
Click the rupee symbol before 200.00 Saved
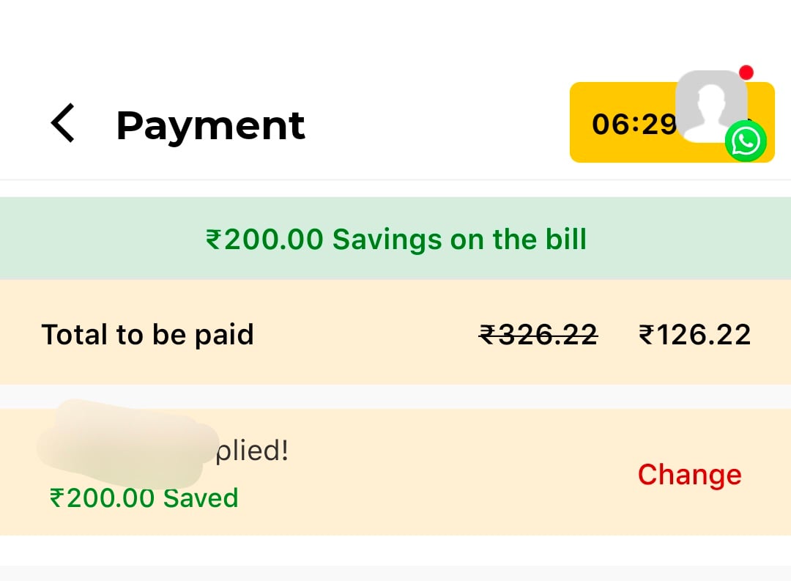[57, 498]
